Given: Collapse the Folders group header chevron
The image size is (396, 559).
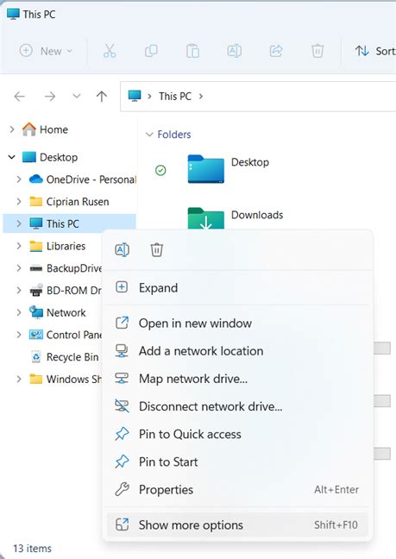Looking at the screenshot, I should coord(148,135).
